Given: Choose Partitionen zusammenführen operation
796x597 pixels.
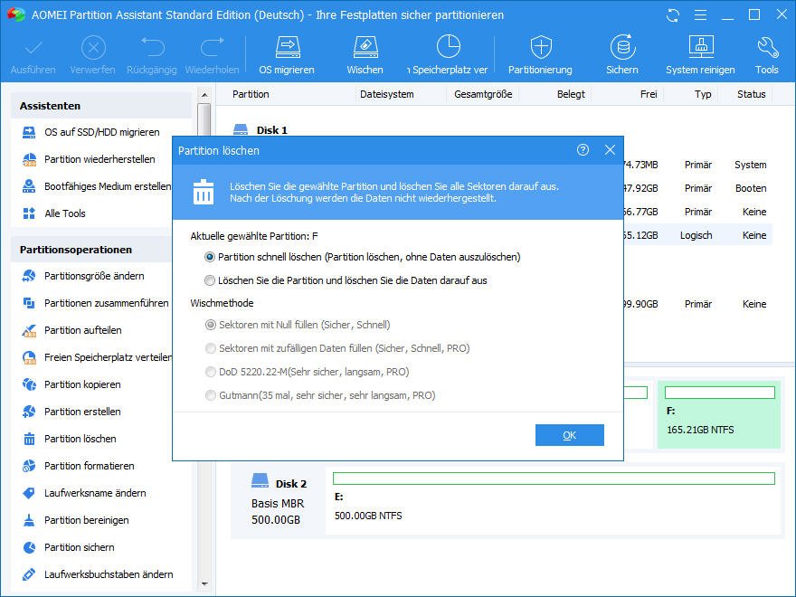Looking at the screenshot, I should (96, 303).
